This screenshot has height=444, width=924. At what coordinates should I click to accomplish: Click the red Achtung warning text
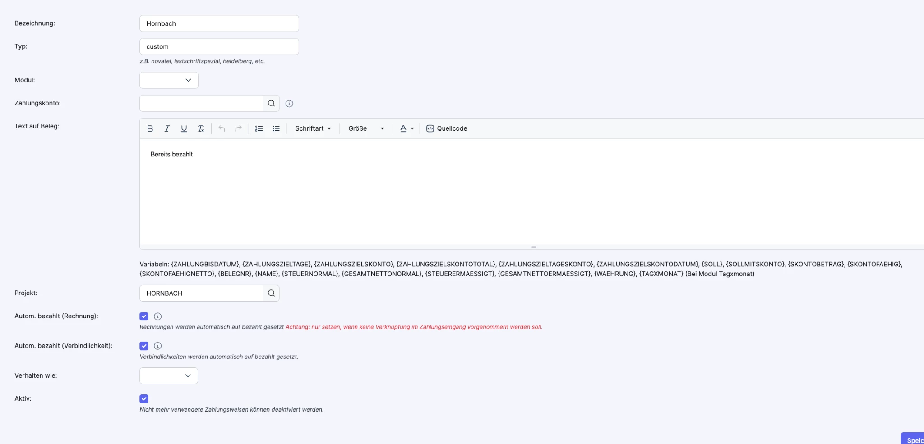414,327
